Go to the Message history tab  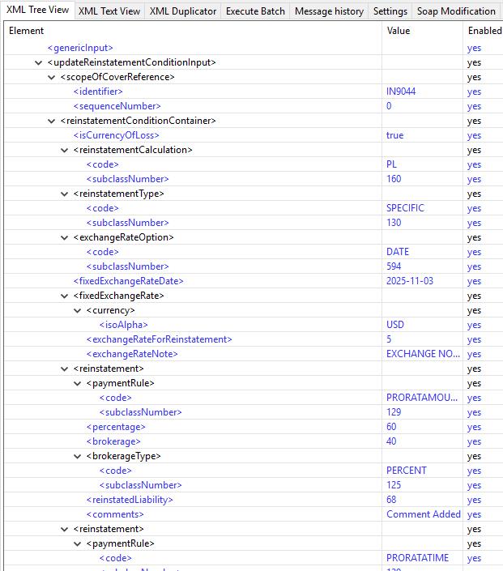point(329,11)
